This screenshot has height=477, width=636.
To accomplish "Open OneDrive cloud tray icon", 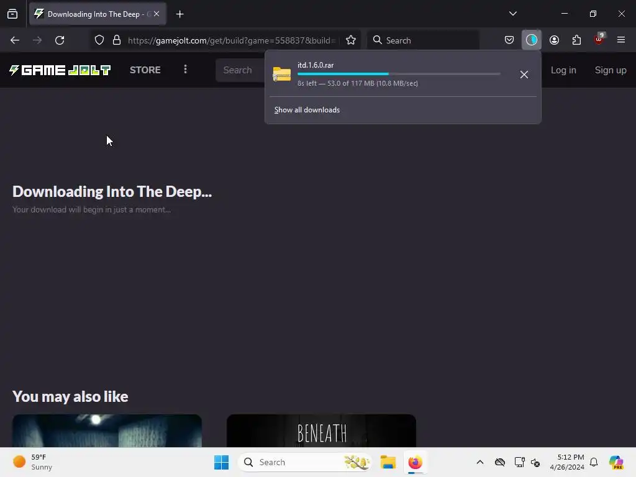I will (x=500, y=462).
